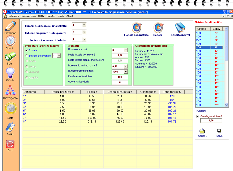Click the Rendimento % minimo field
This screenshot has height=171, width=233.
click(x=120, y=77)
